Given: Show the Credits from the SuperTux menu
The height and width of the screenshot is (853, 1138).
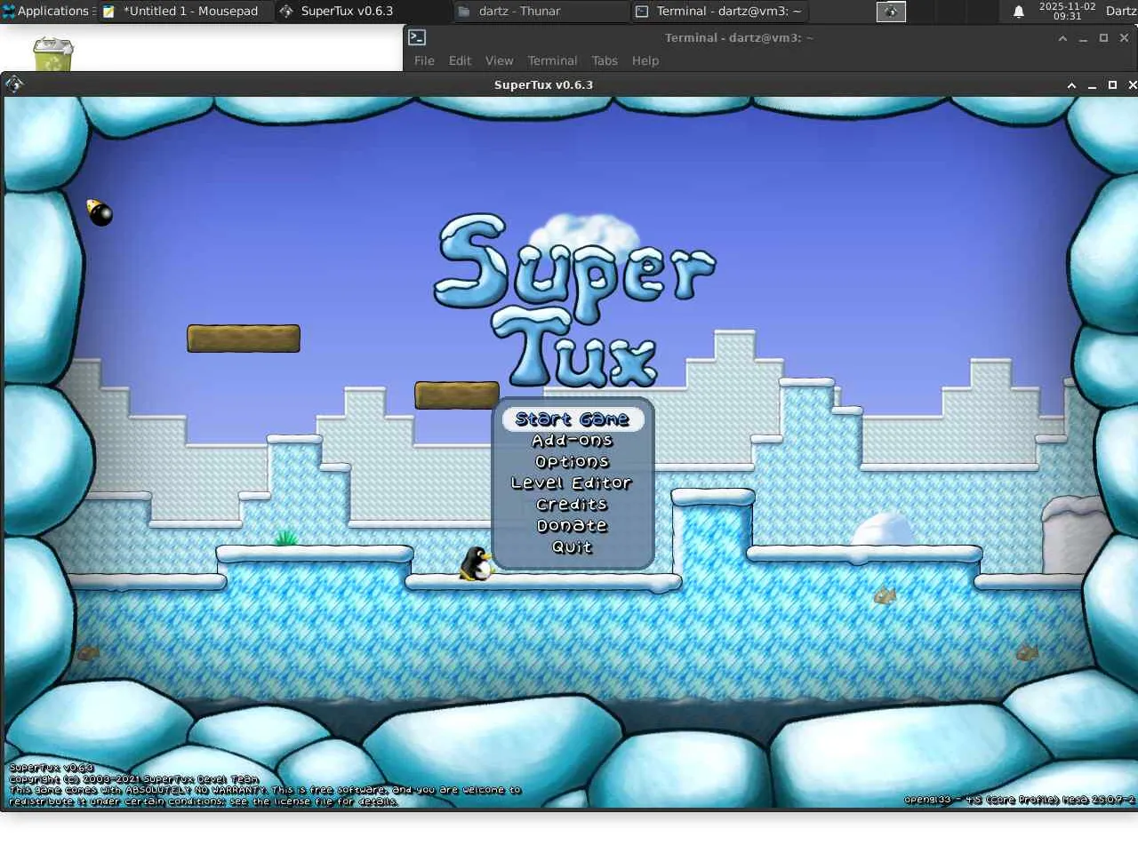Looking at the screenshot, I should tap(572, 505).
